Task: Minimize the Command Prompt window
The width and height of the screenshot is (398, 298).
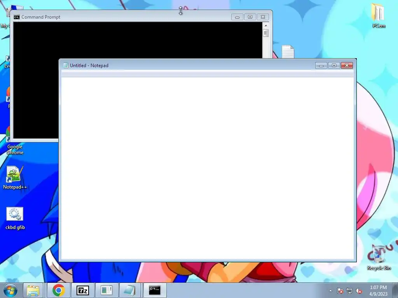Action: (x=237, y=17)
